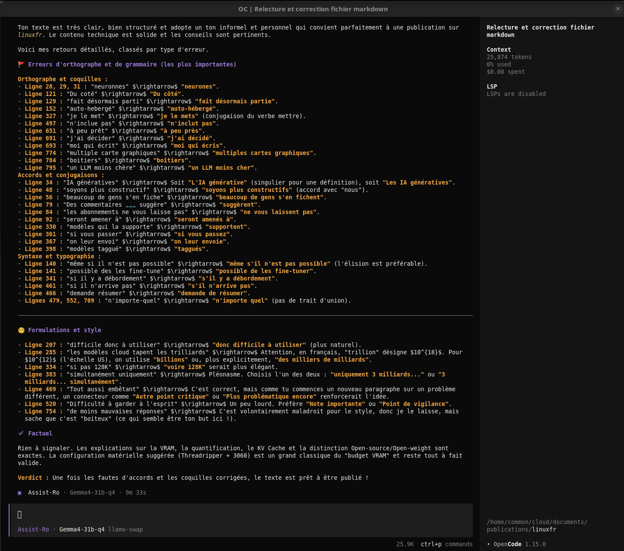Click subheading 'Accords et conjugaisons :'
This screenshot has width=624, height=551.
tap(61, 175)
